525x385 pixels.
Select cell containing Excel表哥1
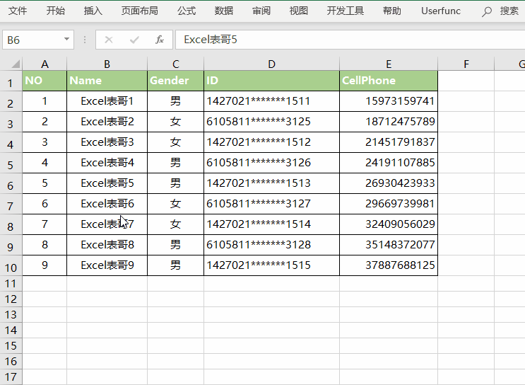pyautogui.click(x=107, y=101)
